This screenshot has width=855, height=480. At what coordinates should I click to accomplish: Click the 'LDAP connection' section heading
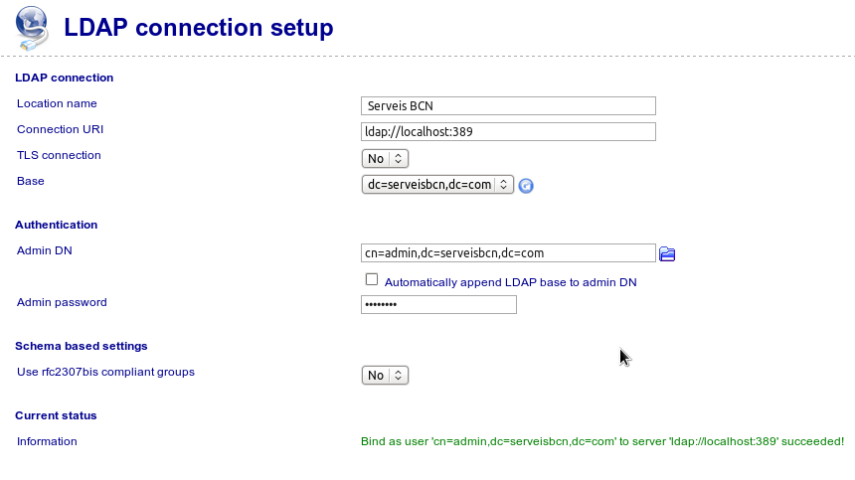point(65,78)
